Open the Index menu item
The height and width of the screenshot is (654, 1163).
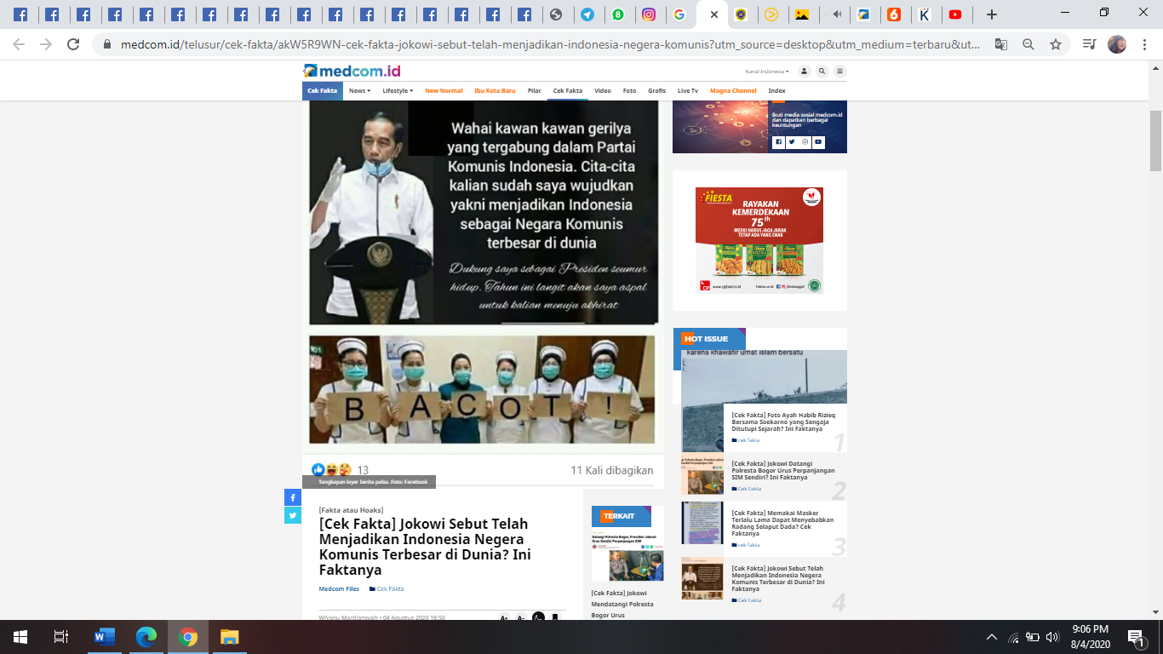[x=776, y=90]
